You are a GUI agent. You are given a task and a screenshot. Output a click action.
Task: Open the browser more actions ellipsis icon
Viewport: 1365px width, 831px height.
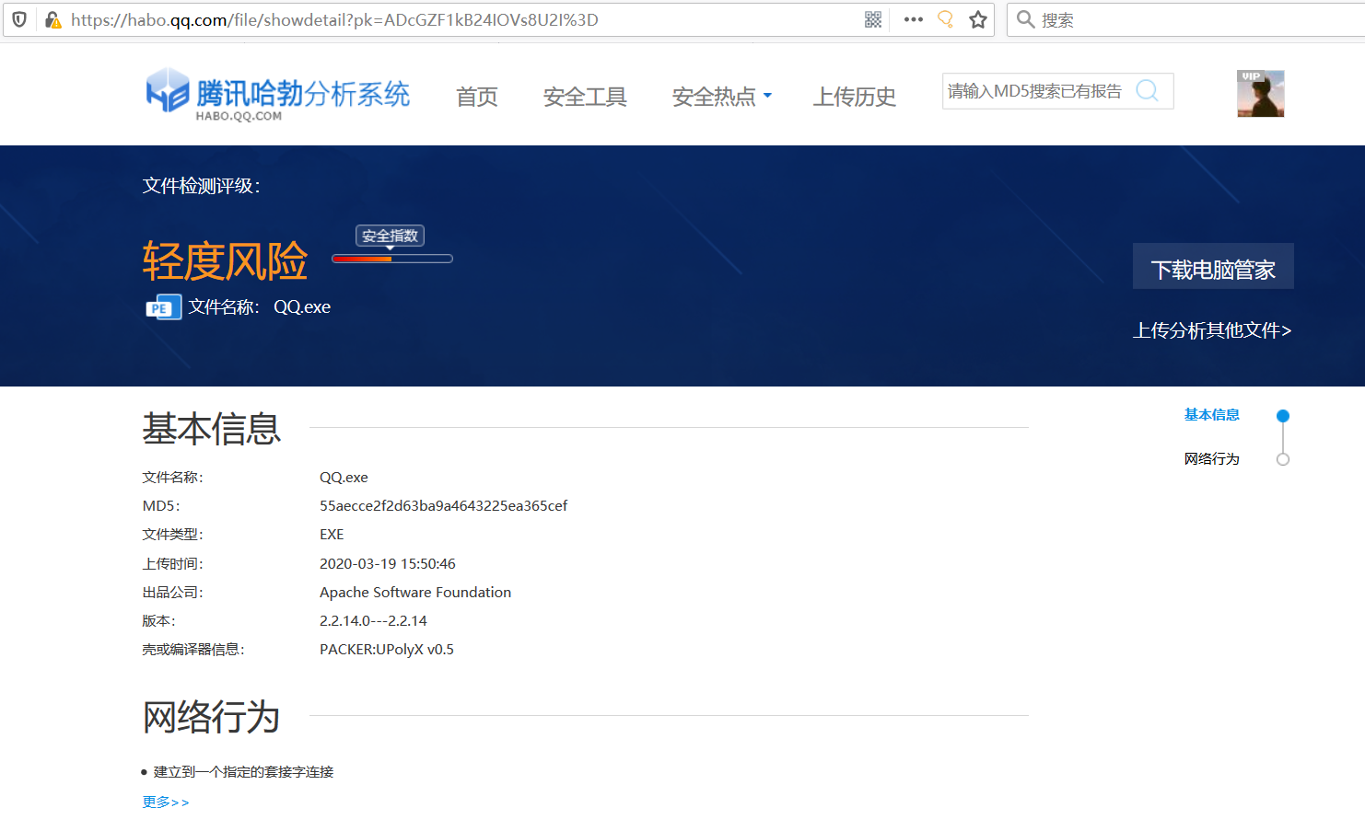tap(913, 18)
